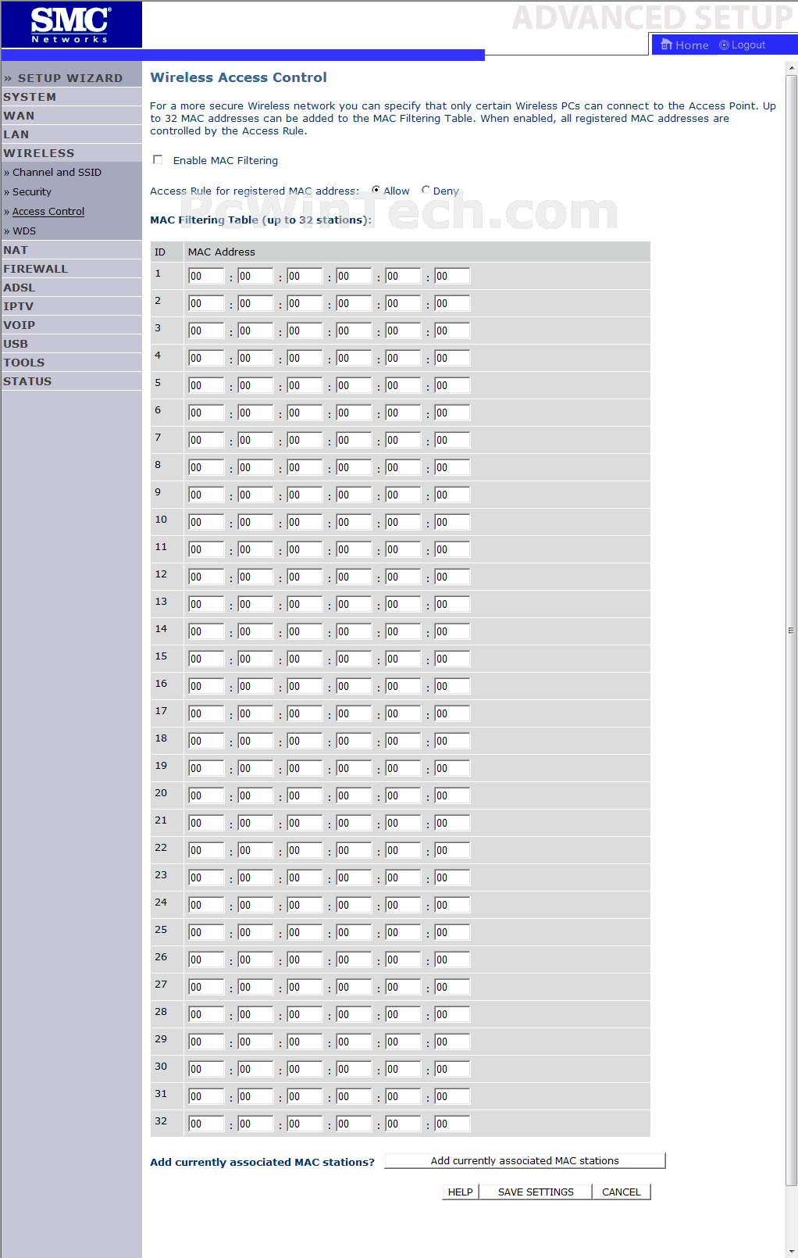Click first MAC octet field of ID 32
The height and width of the screenshot is (1258, 798).
point(206,1124)
